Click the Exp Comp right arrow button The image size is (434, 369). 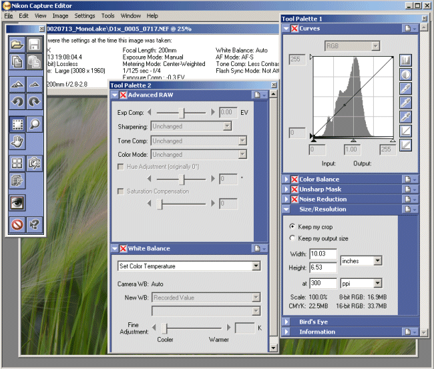click(212, 112)
